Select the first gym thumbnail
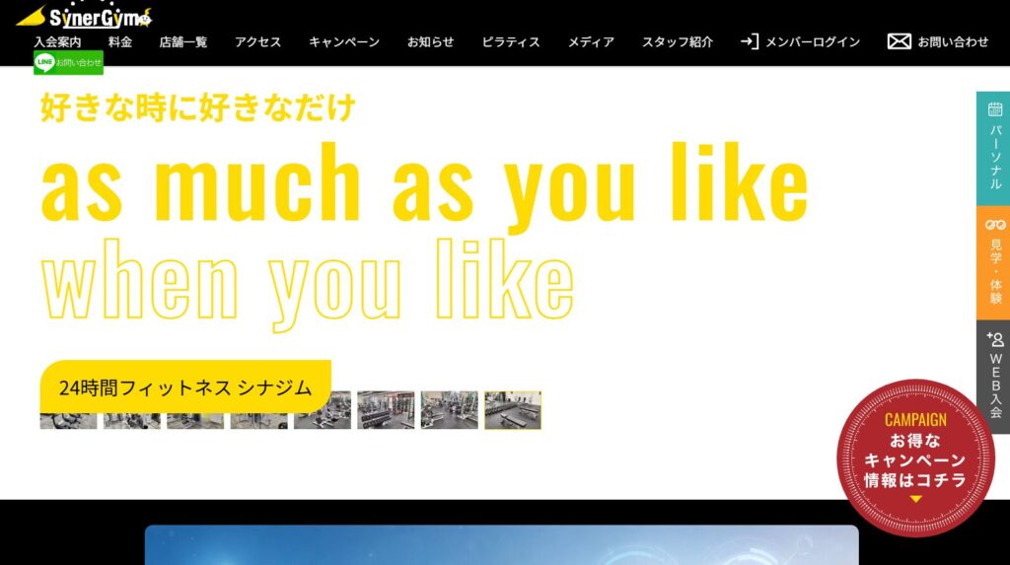Image resolution: width=1010 pixels, height=565 pixels. pos(68,421)
